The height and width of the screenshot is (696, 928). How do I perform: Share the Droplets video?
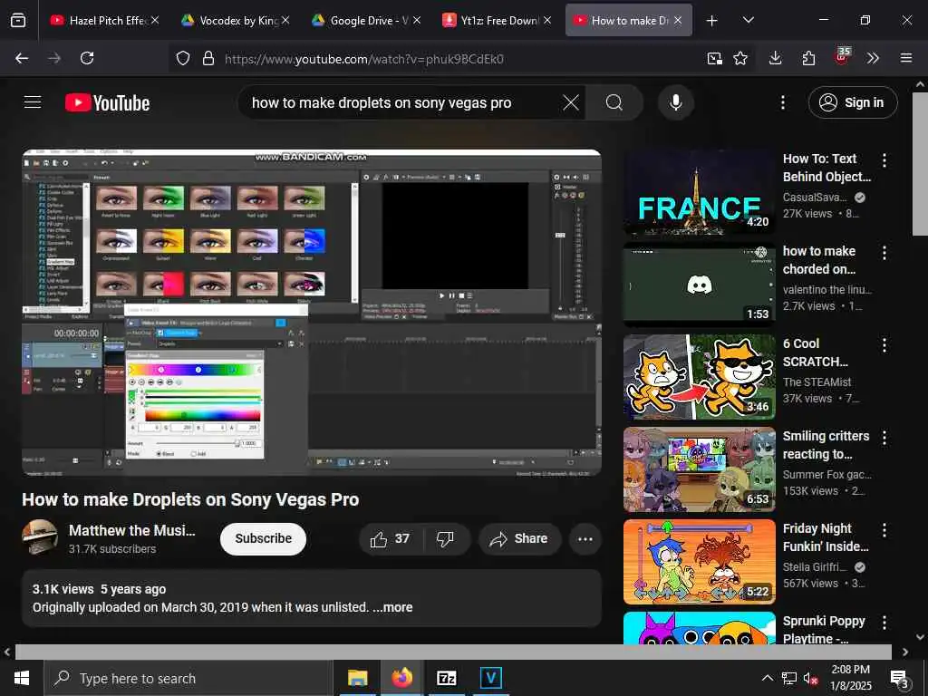[x=519, y=538]
